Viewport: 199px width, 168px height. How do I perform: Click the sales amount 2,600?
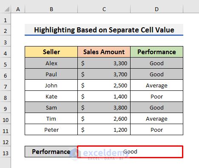click(x=104, y=119)
